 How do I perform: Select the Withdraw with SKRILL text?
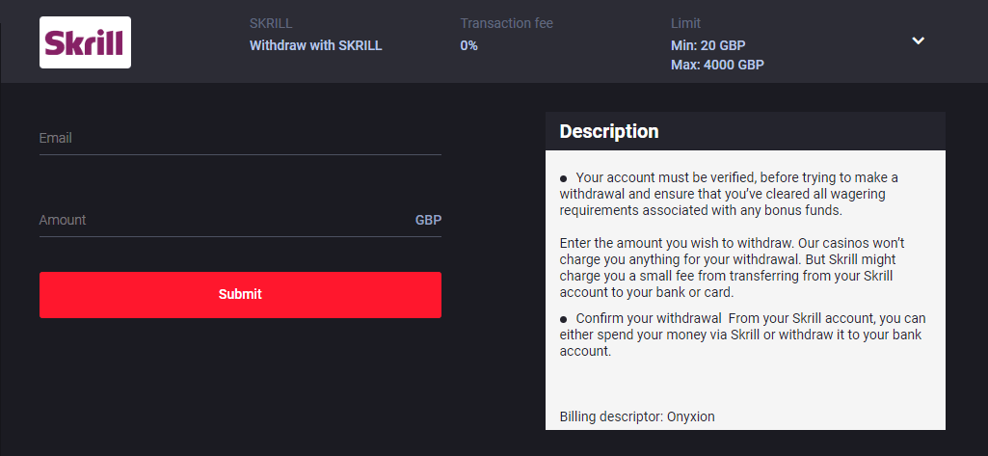(315, 45)
